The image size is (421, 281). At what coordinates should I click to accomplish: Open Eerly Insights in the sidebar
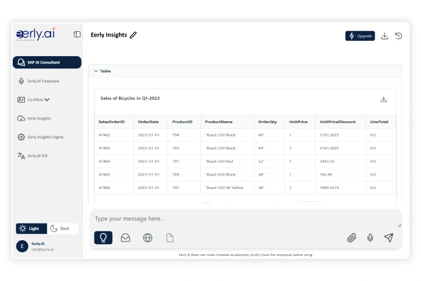[39, 118]
